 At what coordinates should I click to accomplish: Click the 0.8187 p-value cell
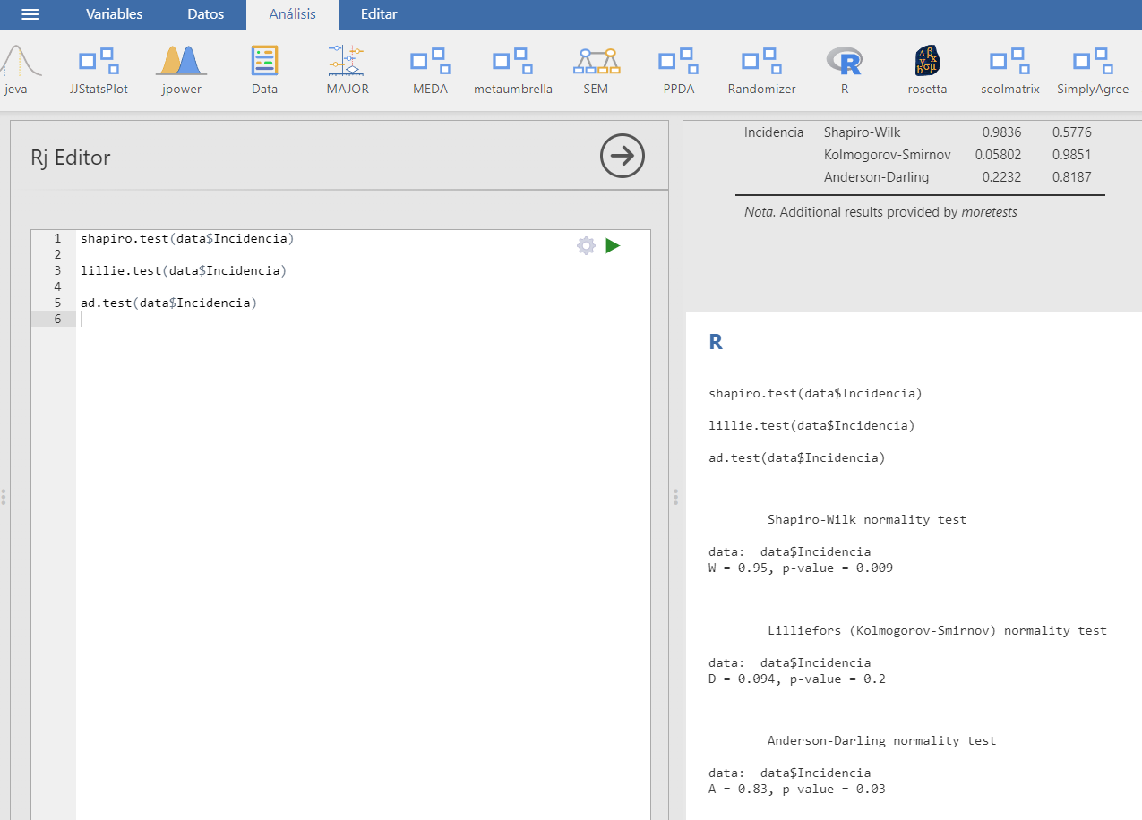tap(1072, 177)
